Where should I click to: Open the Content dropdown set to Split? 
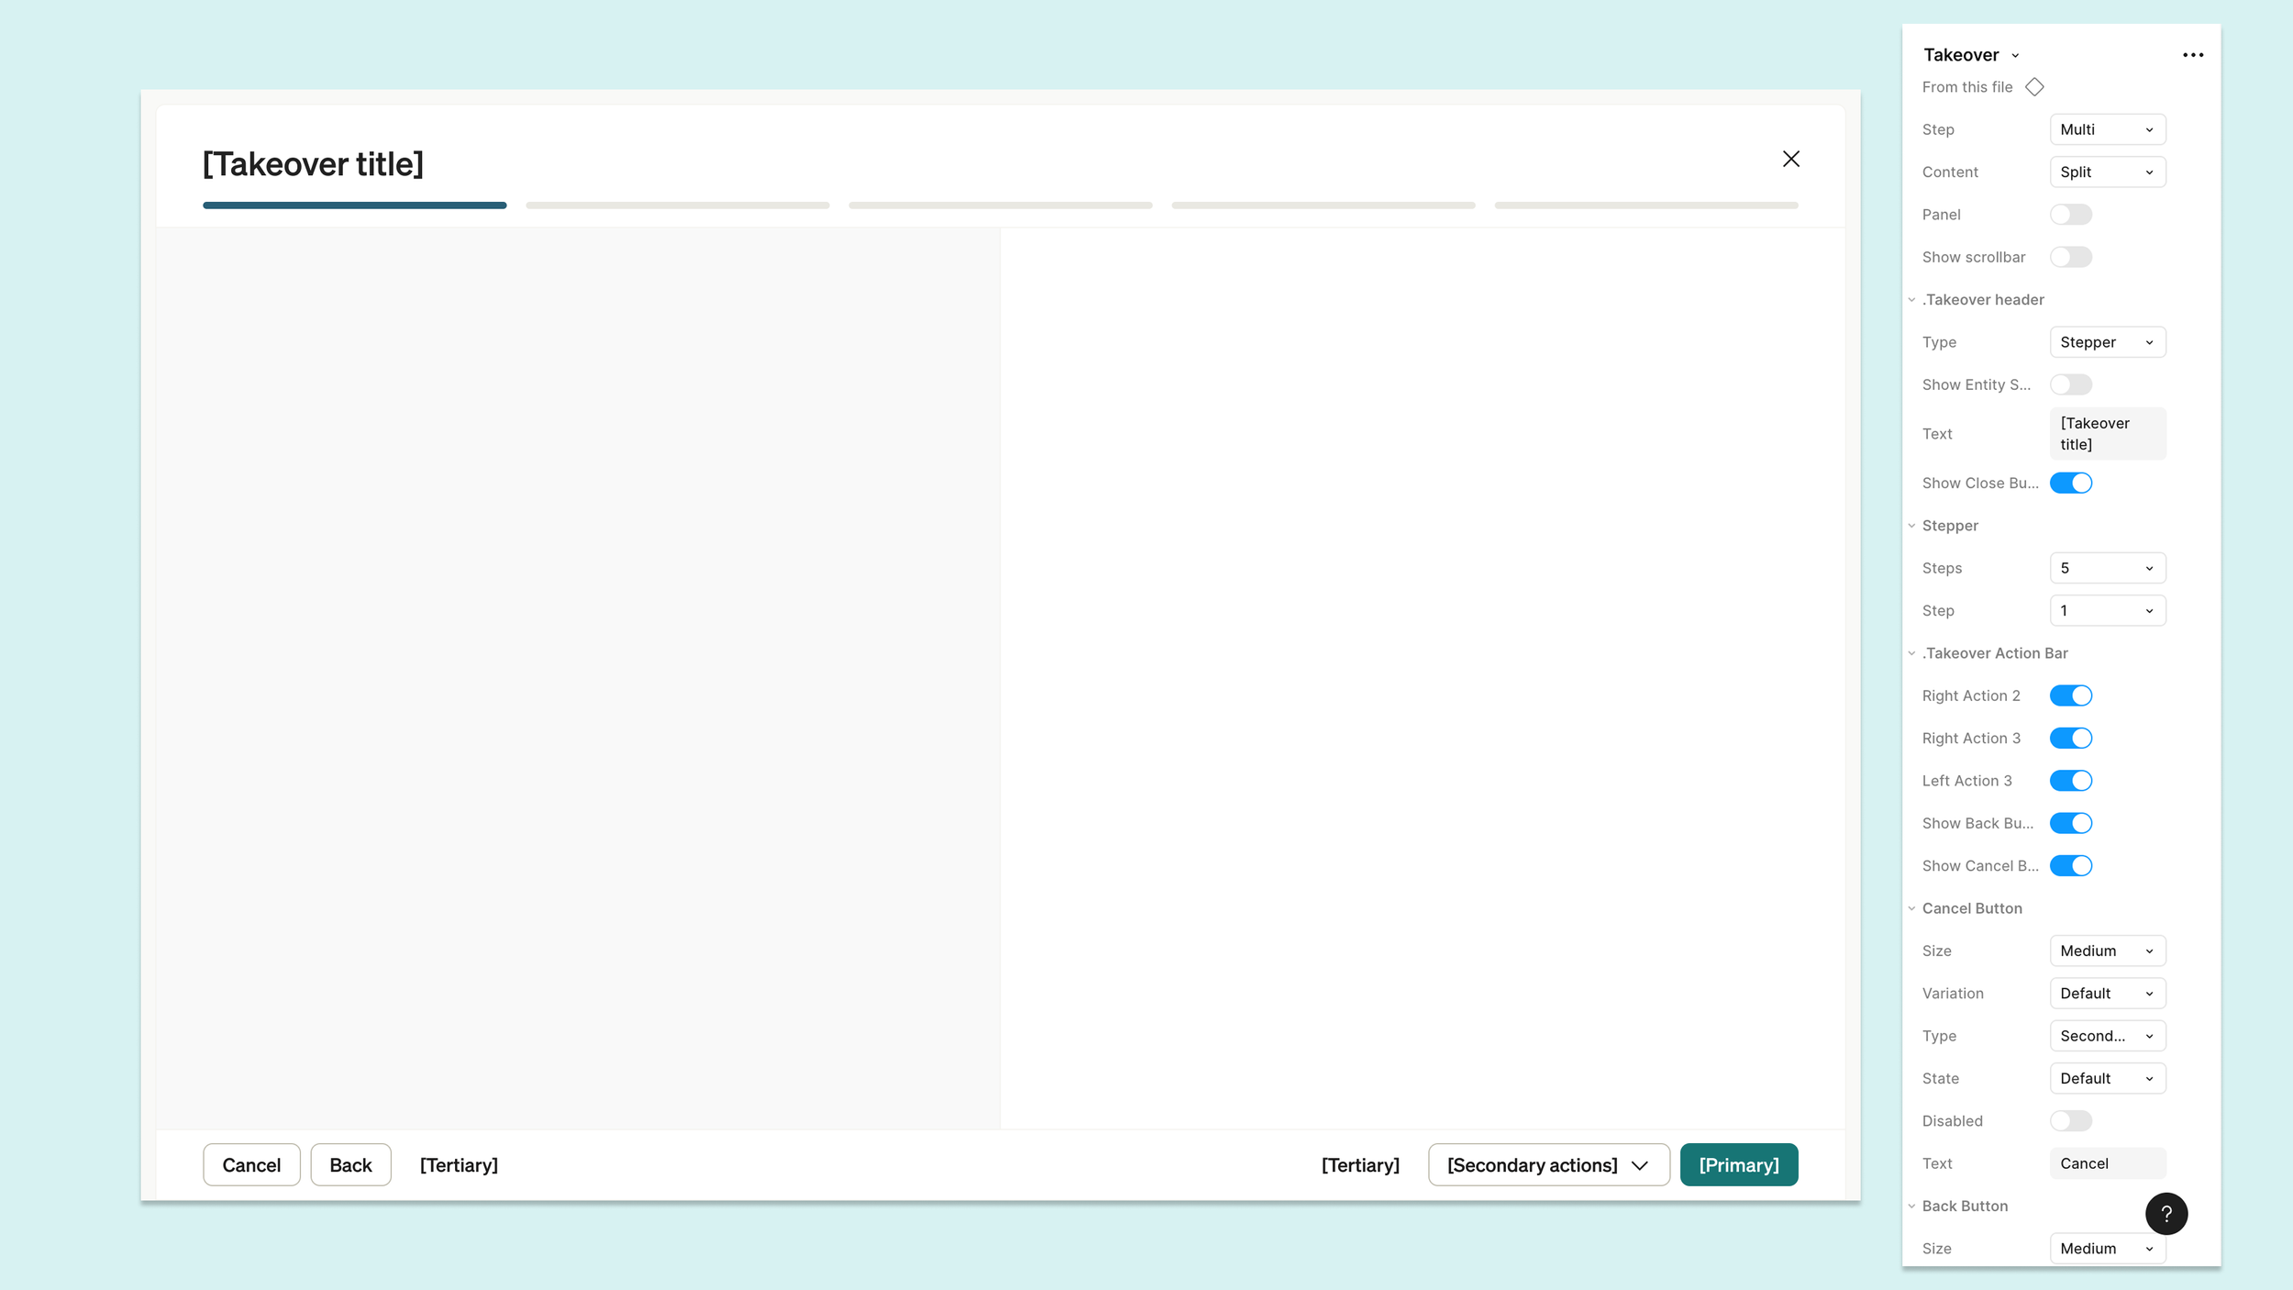[x=2107, y=172]
